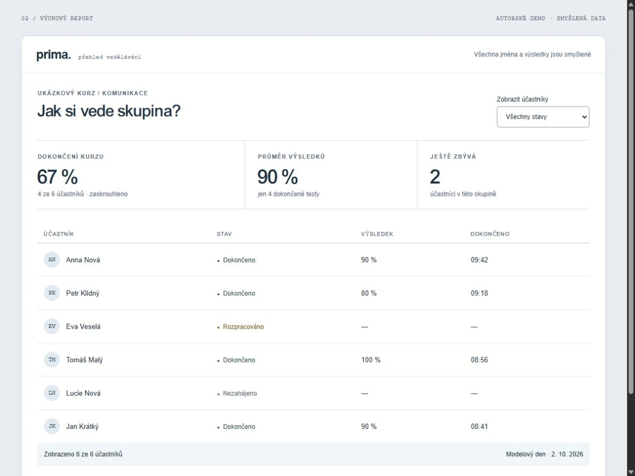Select the name Eva Veselá

click(x=83, y=326)
